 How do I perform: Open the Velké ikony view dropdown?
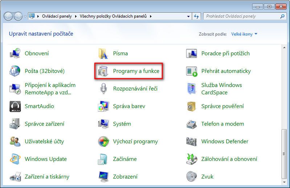point(244,34)
